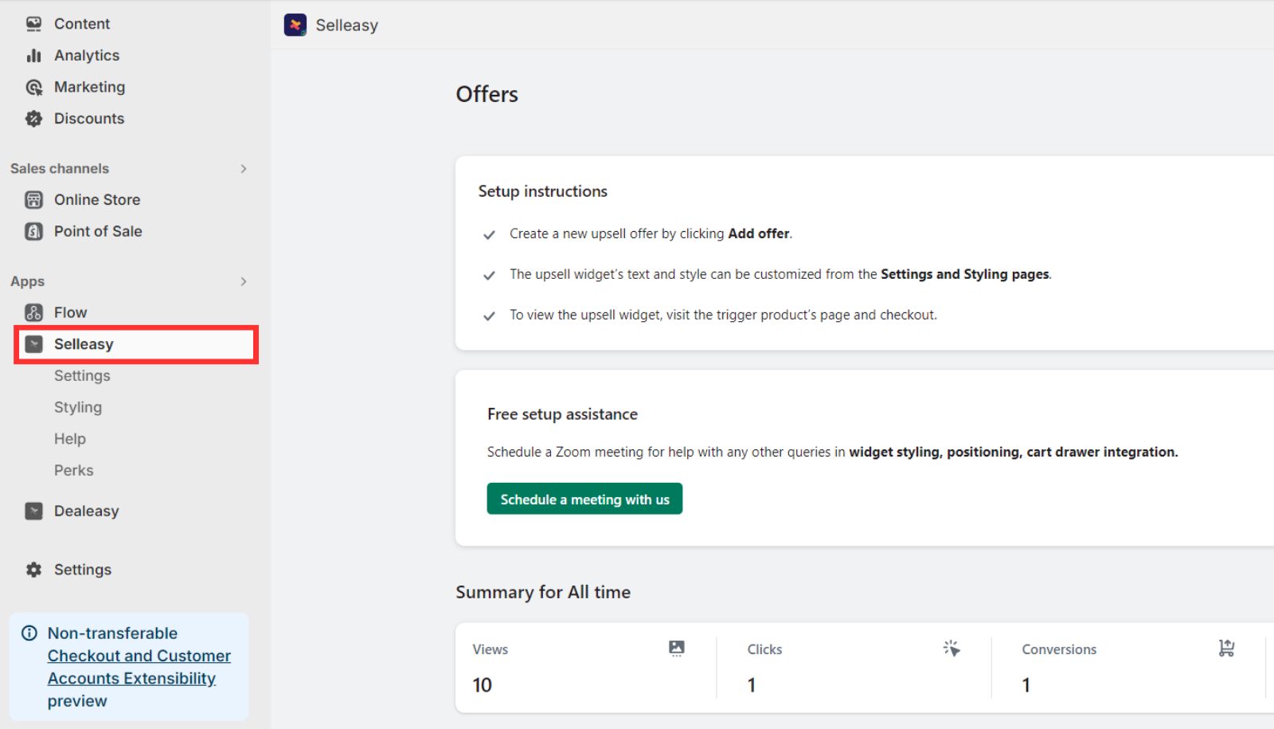1274x729 pixels.
Task: Select the Selleasy app icon
Action: click(x=34, y=343)
